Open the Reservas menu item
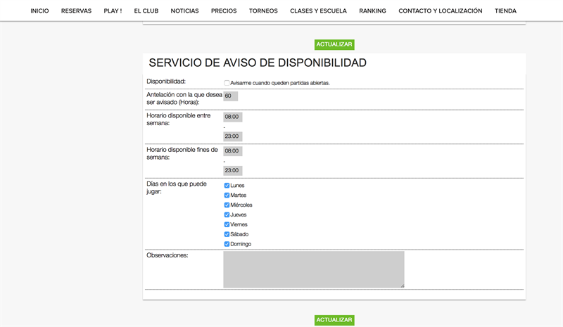The image size is (563, 327). click(76, 11)
